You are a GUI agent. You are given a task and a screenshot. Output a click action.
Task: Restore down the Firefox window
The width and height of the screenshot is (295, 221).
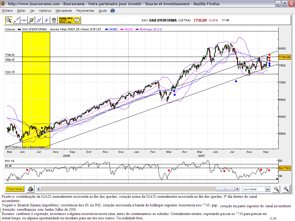point(285,3)
